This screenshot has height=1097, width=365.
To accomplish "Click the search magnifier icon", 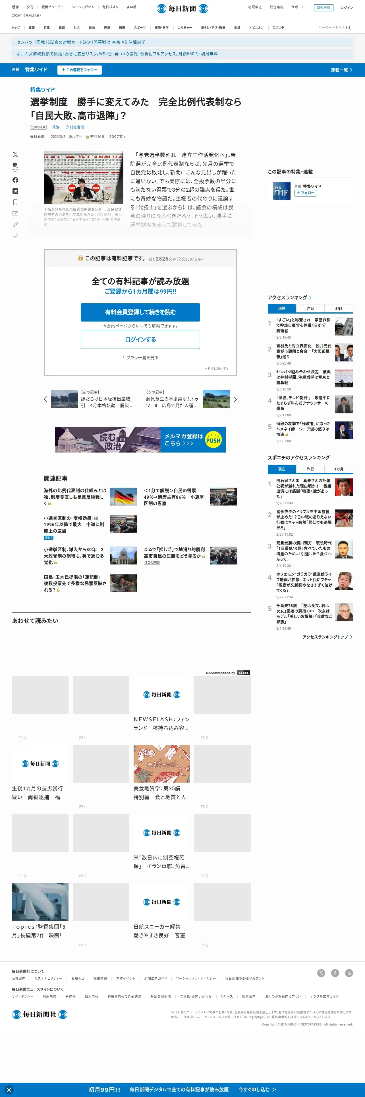I will click(x=349, y=28).
